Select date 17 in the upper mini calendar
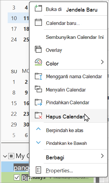The width and height of the screenshot is (109, 183). (14, 29)
